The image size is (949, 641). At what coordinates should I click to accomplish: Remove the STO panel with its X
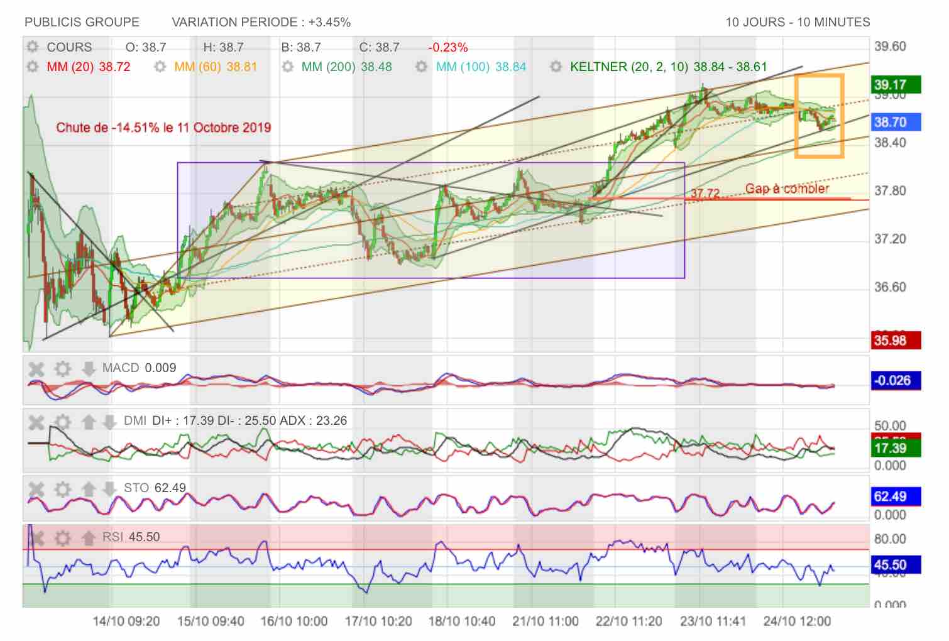pos(36,489)
